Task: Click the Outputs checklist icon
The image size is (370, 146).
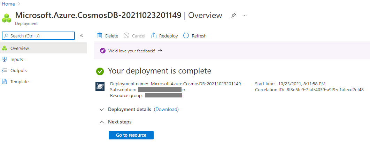Action: [x=5, y=70]
